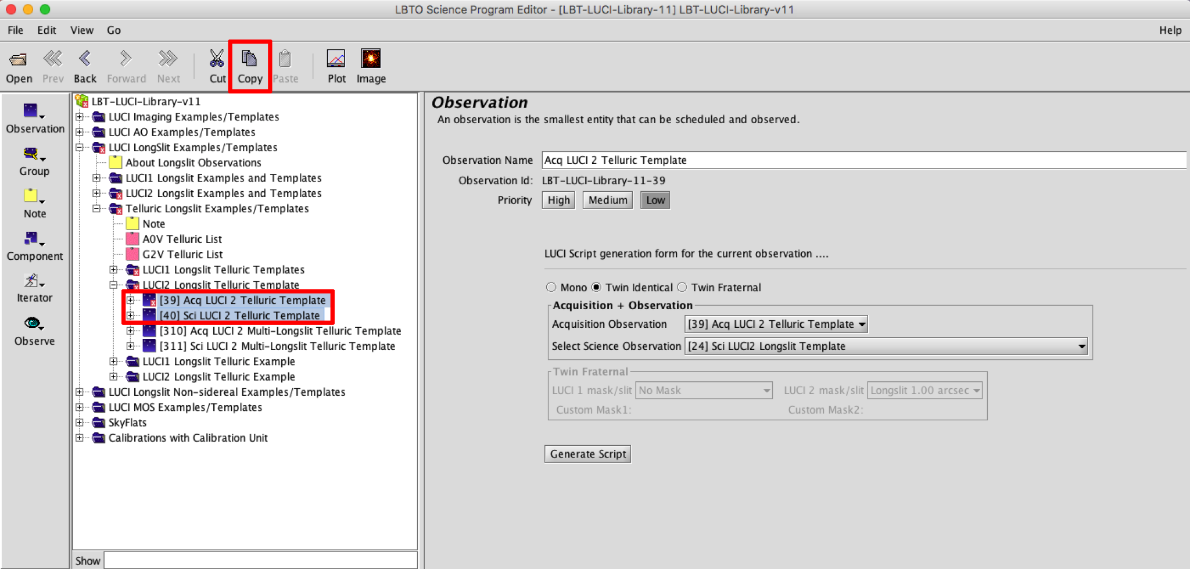Click the Open toolbar icon

point(19,66)
